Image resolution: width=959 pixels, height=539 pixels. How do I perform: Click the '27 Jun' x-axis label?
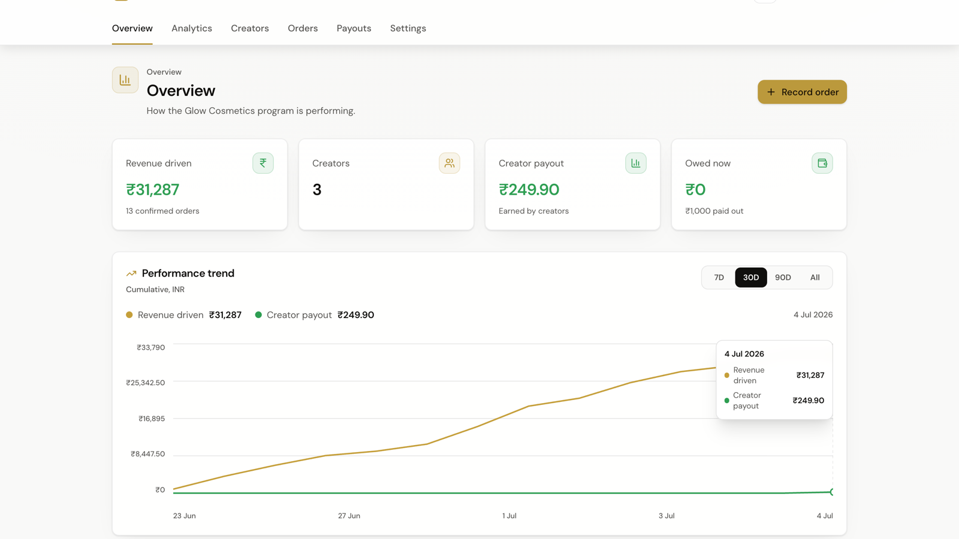click(349, 516)
